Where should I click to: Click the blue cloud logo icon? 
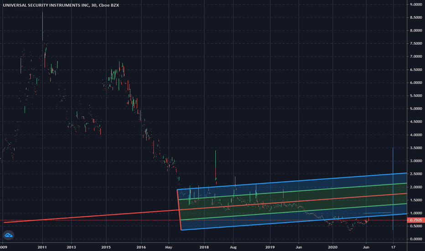click(8, 235)
